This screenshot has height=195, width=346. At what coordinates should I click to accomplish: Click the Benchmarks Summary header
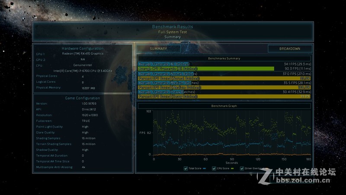coord(224,58)
